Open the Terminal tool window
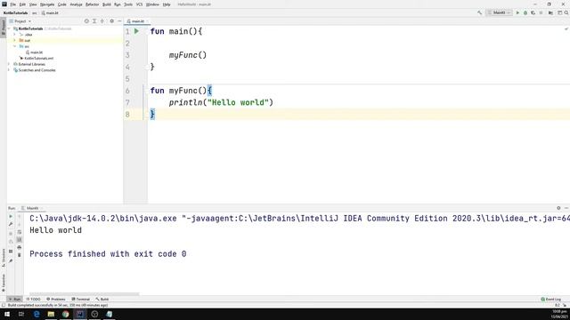This screenshot has width=570, height=320. click(x=81, y=299)
